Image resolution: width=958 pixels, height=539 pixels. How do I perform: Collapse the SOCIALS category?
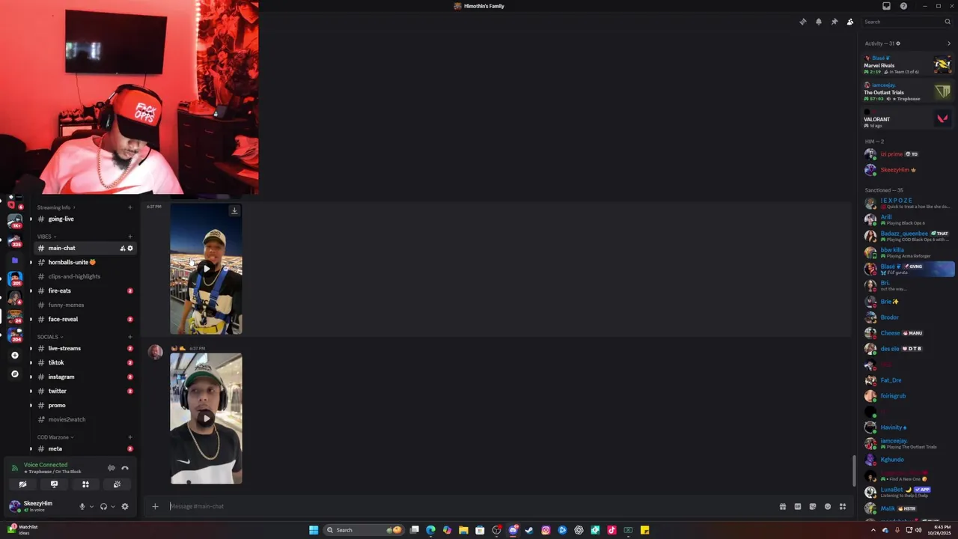point(50,337)
